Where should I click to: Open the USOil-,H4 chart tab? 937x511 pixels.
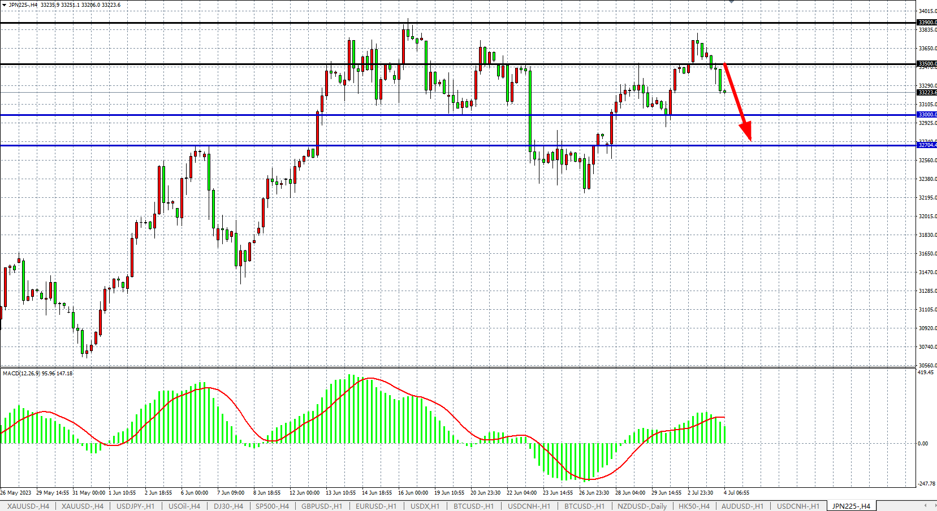(184, 506)
